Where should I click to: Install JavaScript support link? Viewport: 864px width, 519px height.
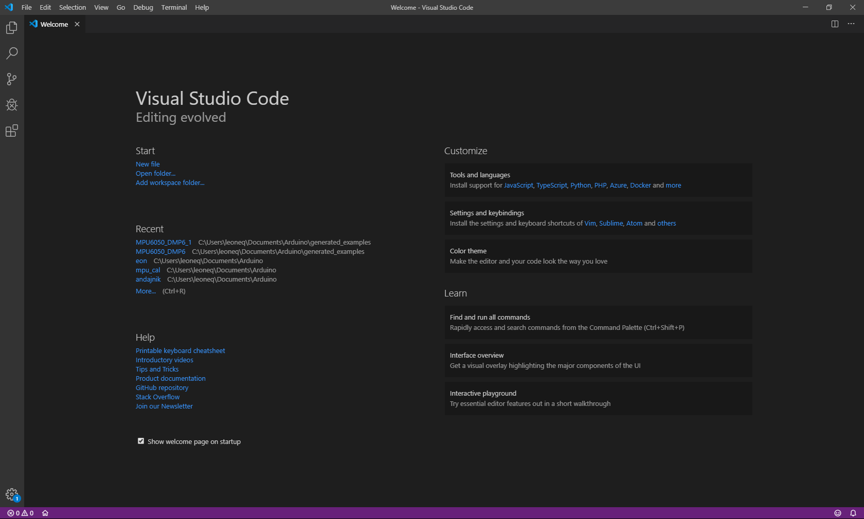[518, 185]
